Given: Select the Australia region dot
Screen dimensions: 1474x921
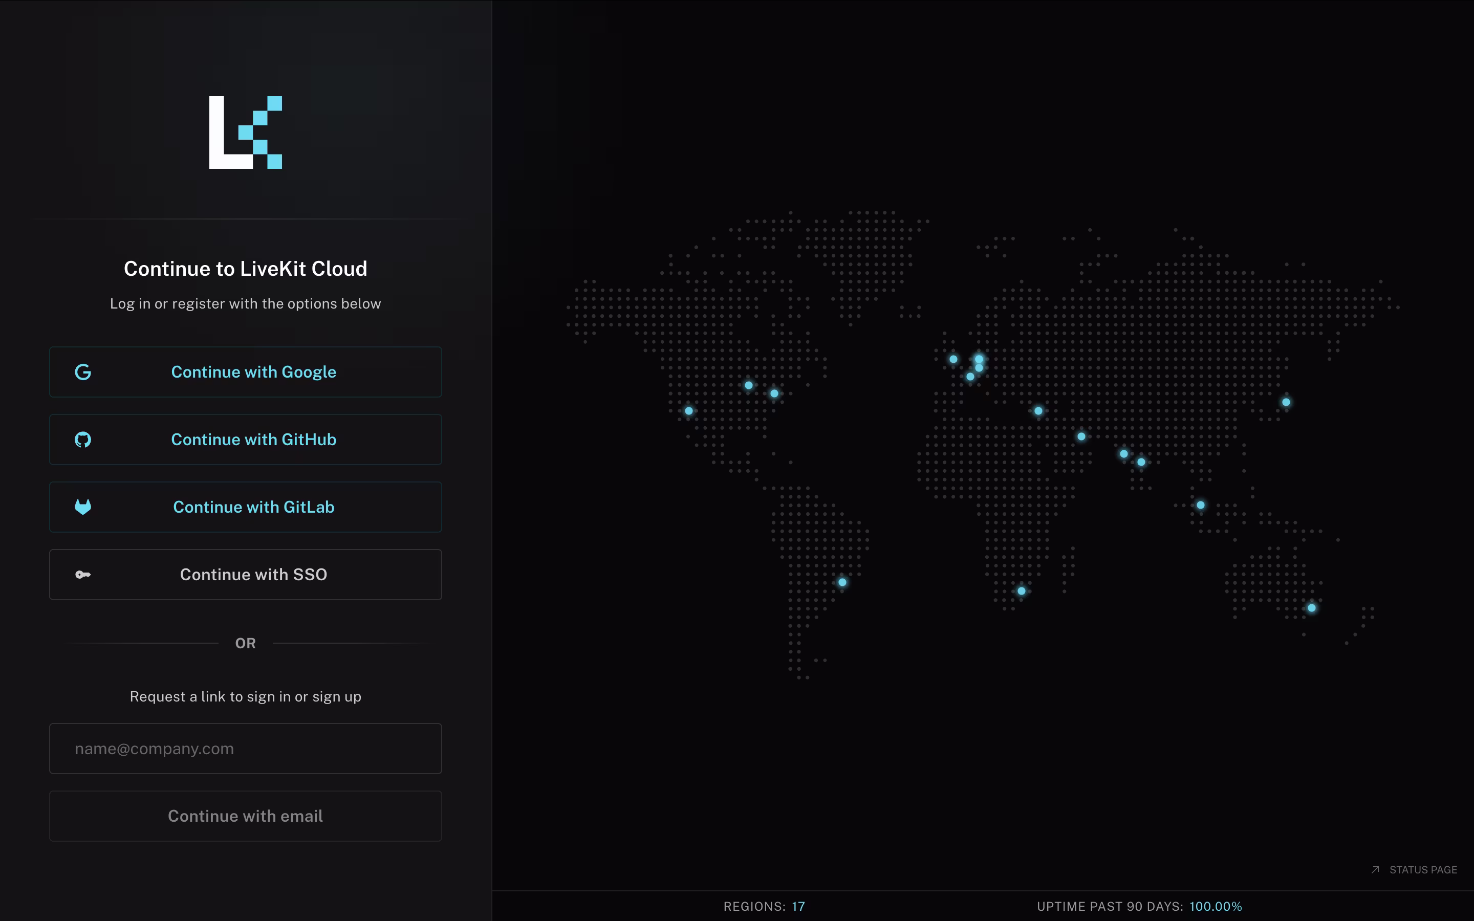Looking at the screenshot, I should 1312,608.
